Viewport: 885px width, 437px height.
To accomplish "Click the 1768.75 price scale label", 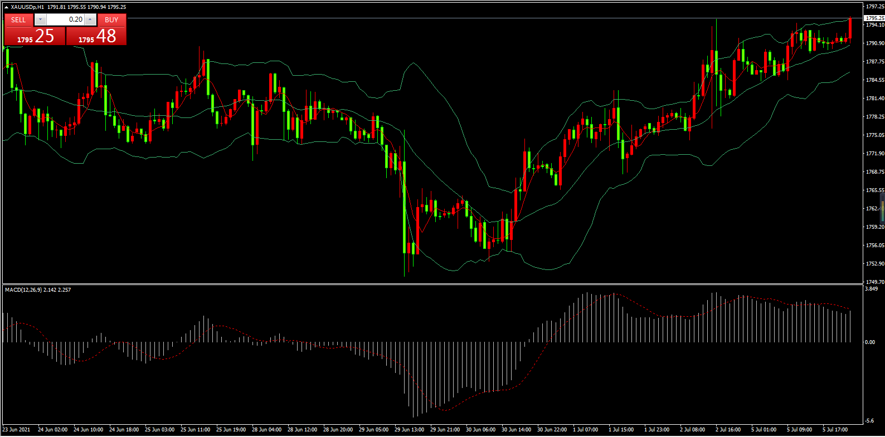I will click(874, 172).
